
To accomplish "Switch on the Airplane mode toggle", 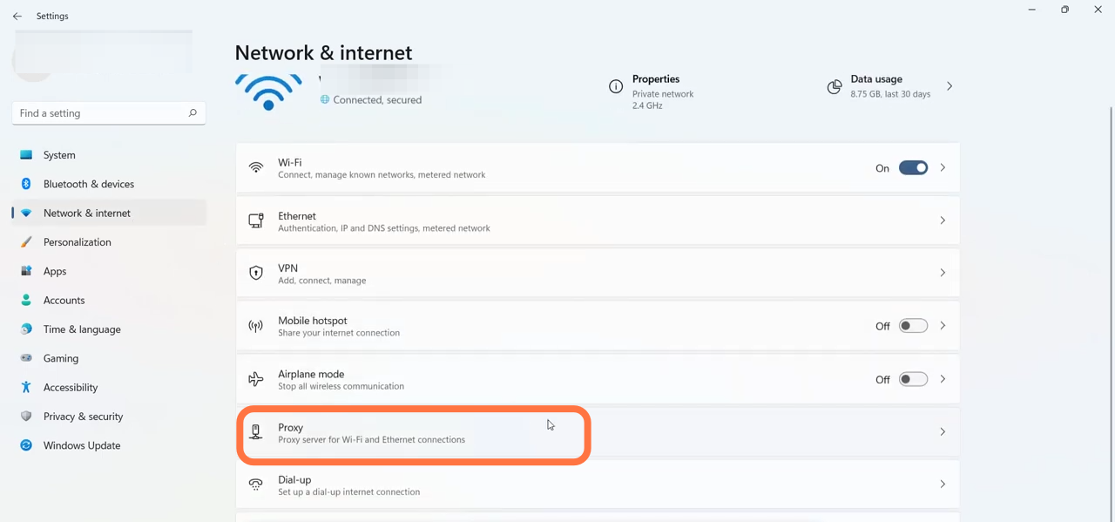I will (913, 379).
